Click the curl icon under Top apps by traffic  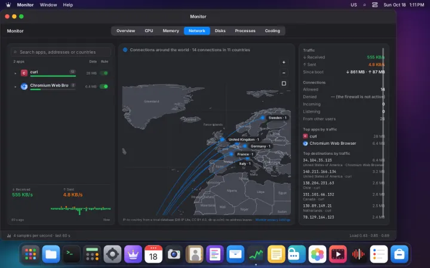click(305, 136)
